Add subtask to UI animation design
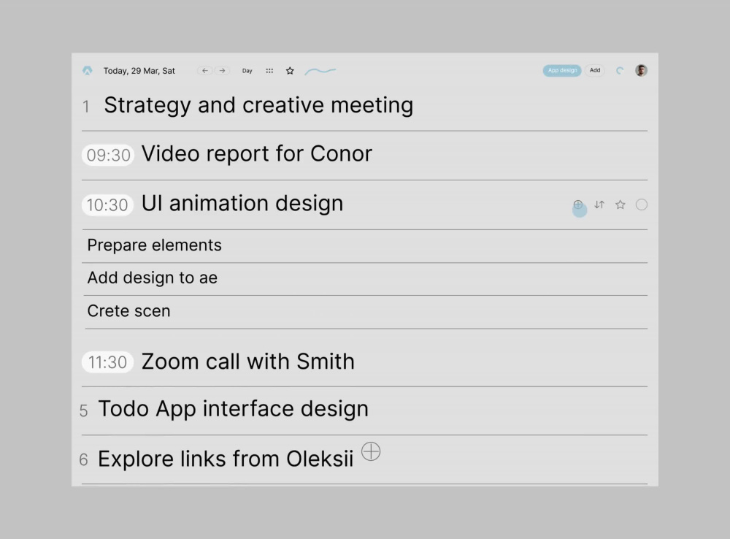Viewport: 730px width, 539px height. [577, 204]
